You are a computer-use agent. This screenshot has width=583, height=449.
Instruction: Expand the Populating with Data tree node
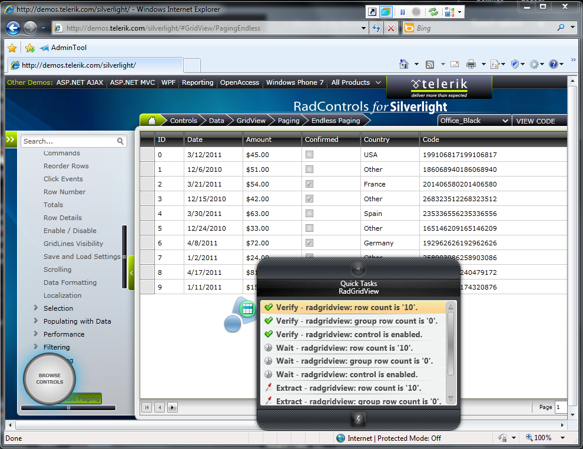pos(36,321)
